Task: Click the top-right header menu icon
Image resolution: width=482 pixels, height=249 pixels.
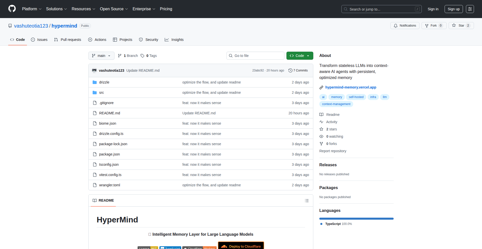Action: 470,9
